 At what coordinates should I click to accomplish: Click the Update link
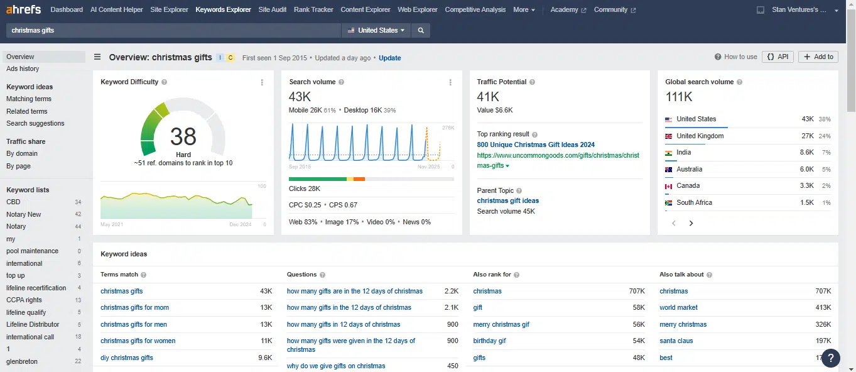pos(389,58)
